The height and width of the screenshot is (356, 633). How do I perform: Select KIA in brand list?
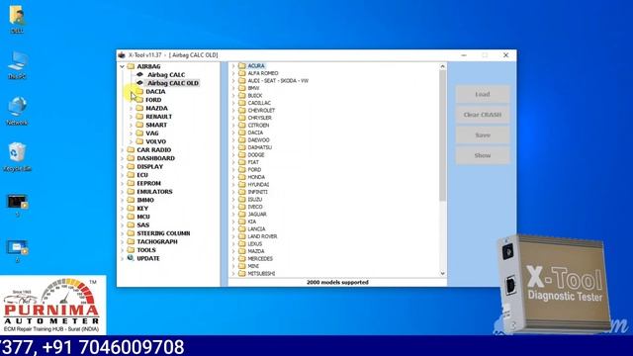tap(252, 222)
